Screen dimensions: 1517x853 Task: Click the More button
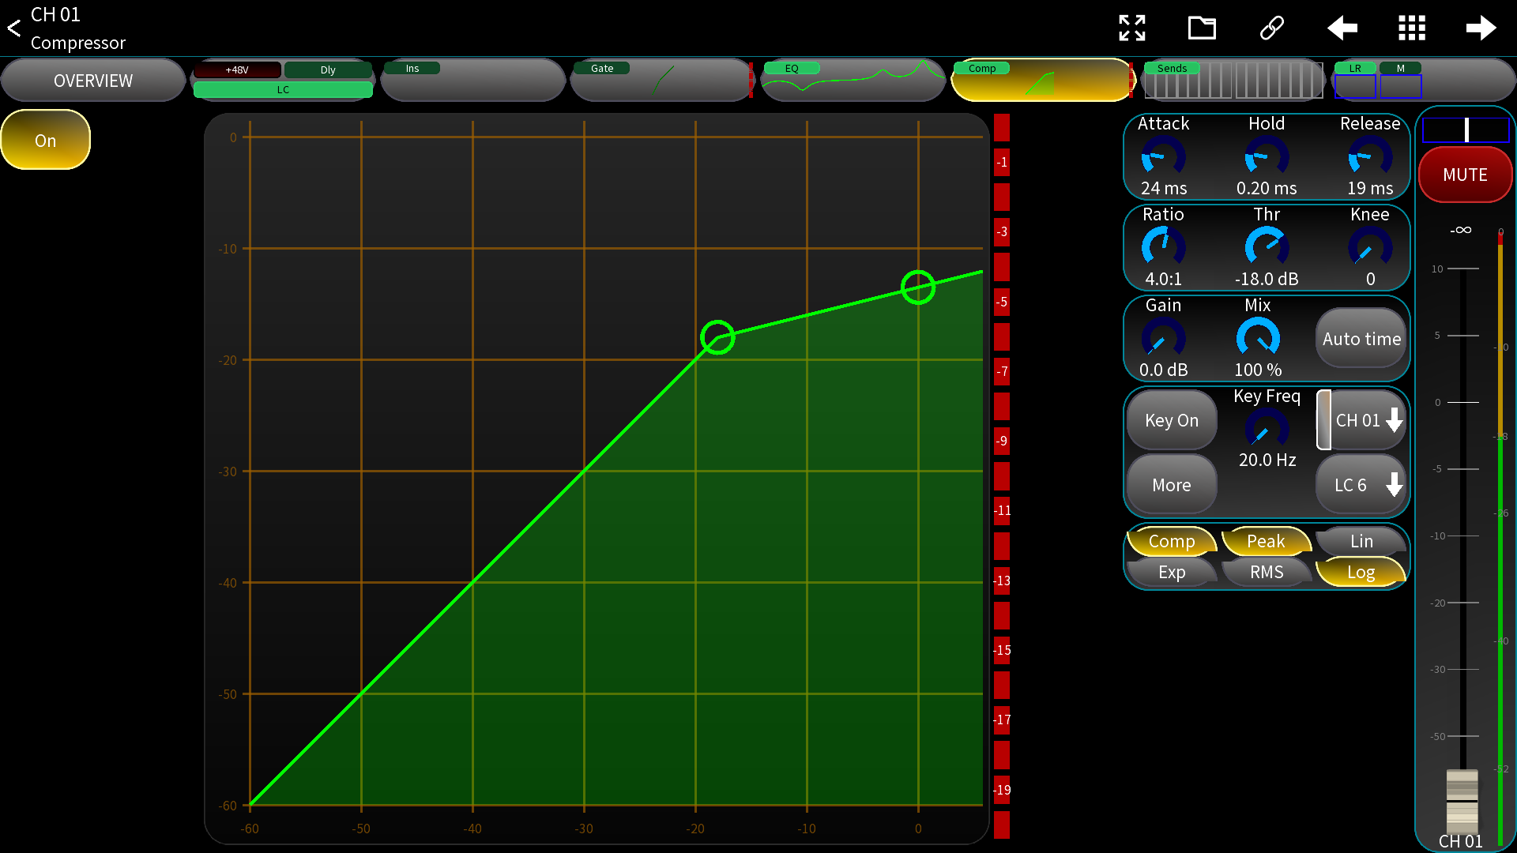point(1171,485)
